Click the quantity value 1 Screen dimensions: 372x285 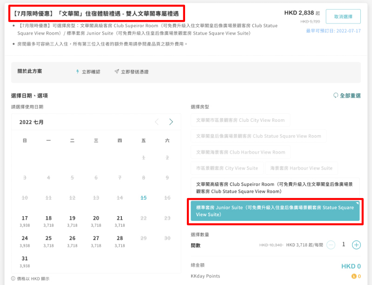tap(343, 244)
